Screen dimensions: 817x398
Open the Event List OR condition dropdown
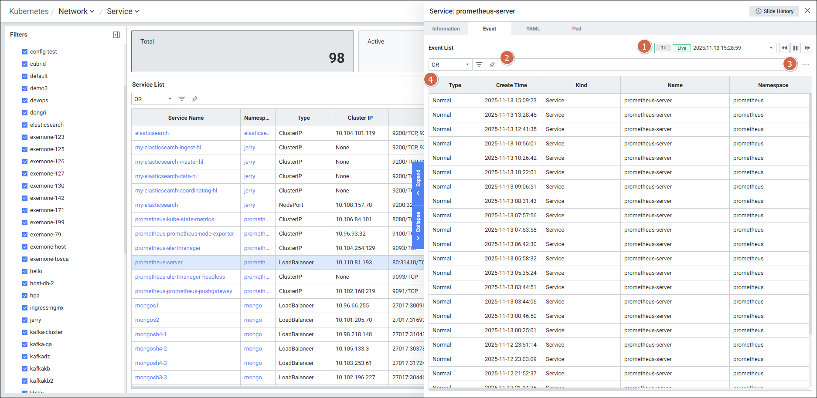point(450,64)
